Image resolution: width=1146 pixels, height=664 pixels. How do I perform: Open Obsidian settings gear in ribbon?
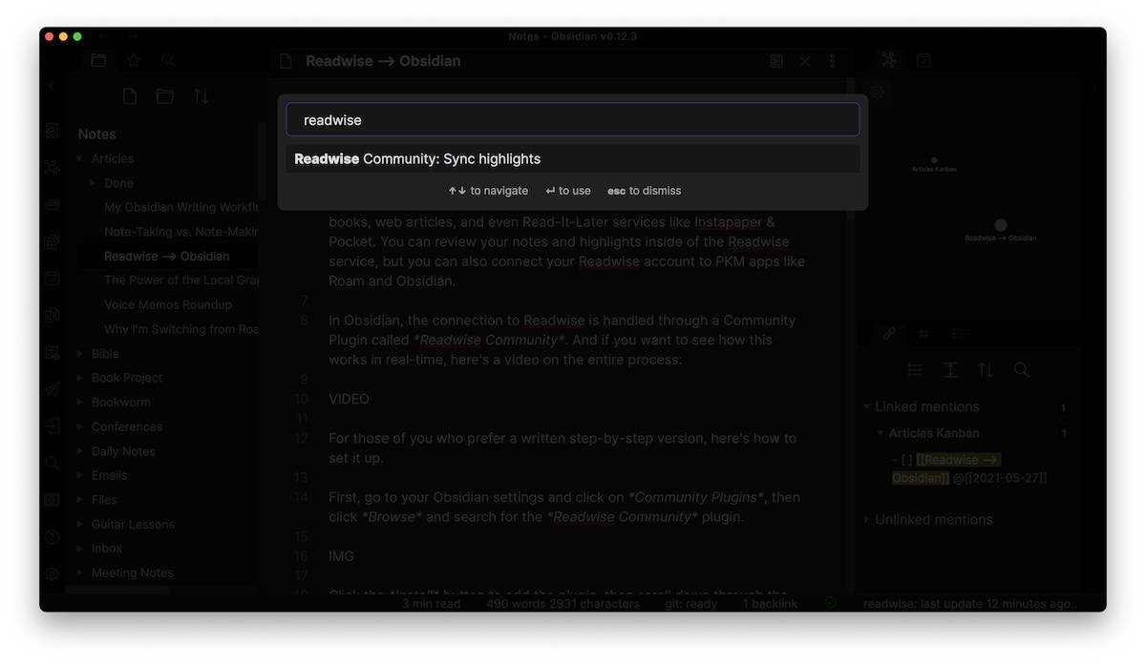point(53,574)
